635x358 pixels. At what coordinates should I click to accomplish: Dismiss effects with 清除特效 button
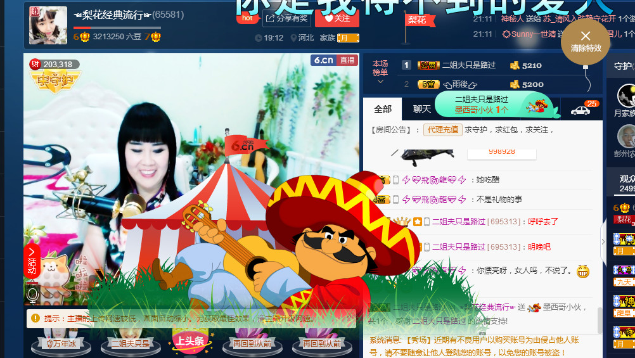[586, 41]
